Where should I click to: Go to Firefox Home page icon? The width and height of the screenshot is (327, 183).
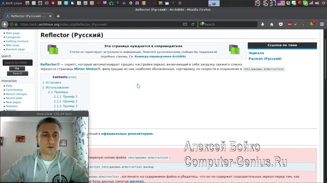click(271, 24)
